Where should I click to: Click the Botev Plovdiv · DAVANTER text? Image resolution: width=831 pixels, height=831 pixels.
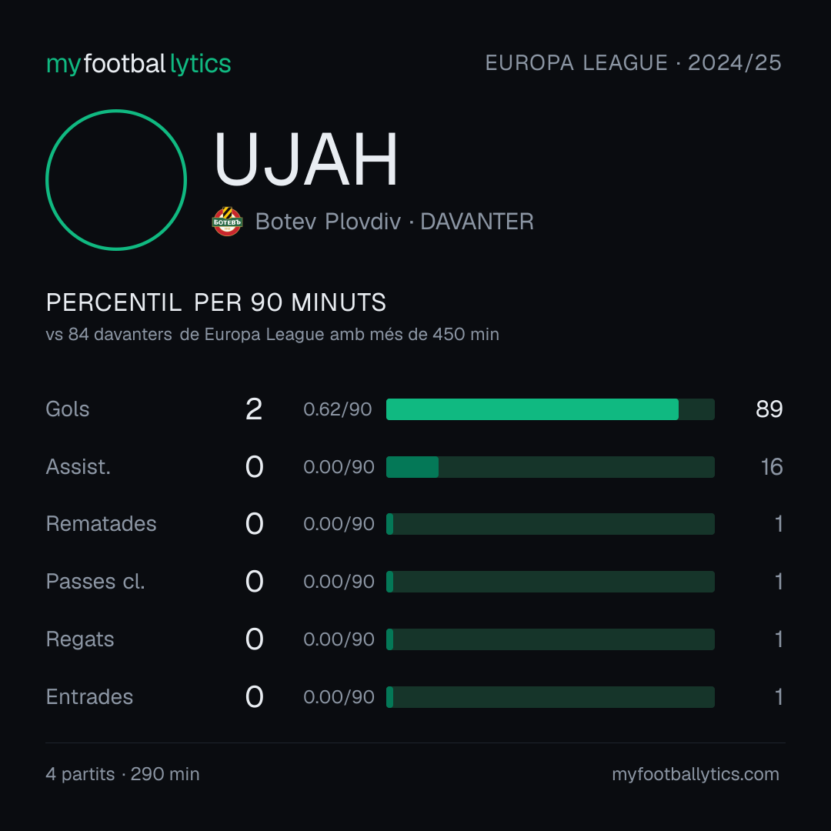tap(394, 222)
